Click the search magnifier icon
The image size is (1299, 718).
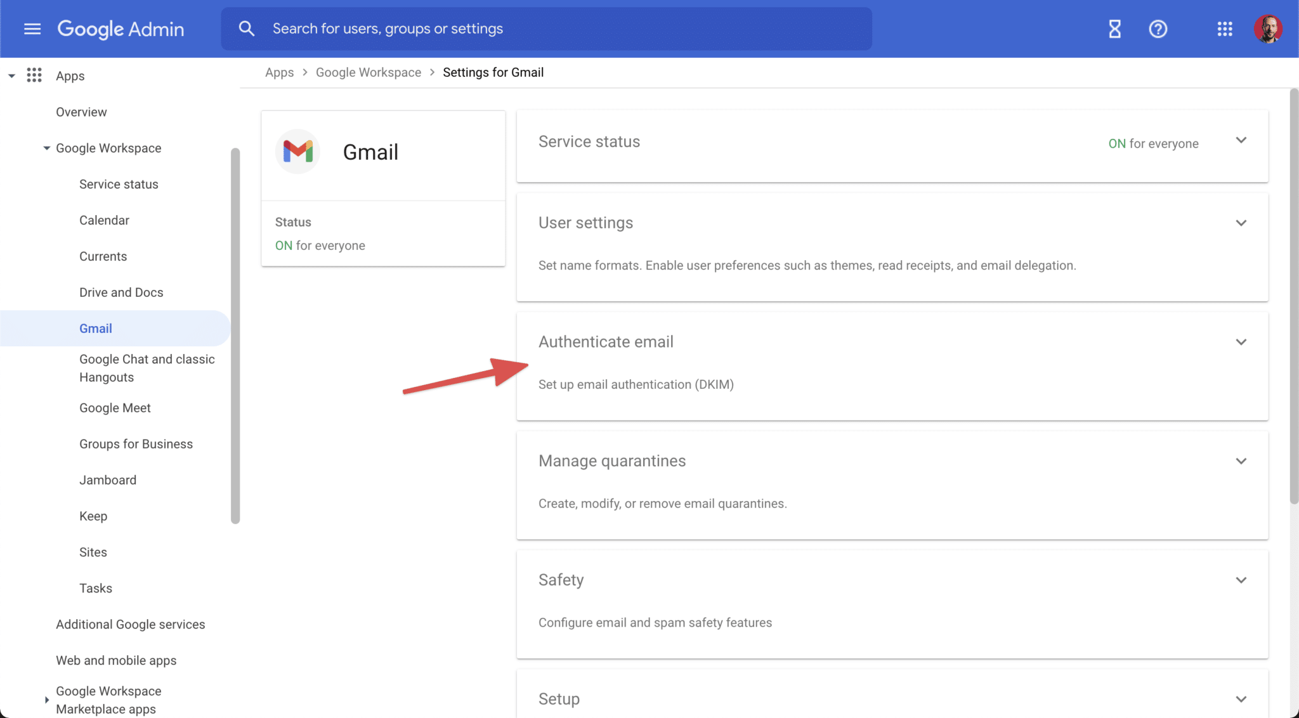(246, 29)
